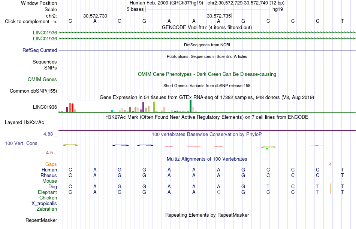Screen dimensions: 356x229
Task: Click the tall dark green GTEx expression bar
Action: [x=190, y=106]
